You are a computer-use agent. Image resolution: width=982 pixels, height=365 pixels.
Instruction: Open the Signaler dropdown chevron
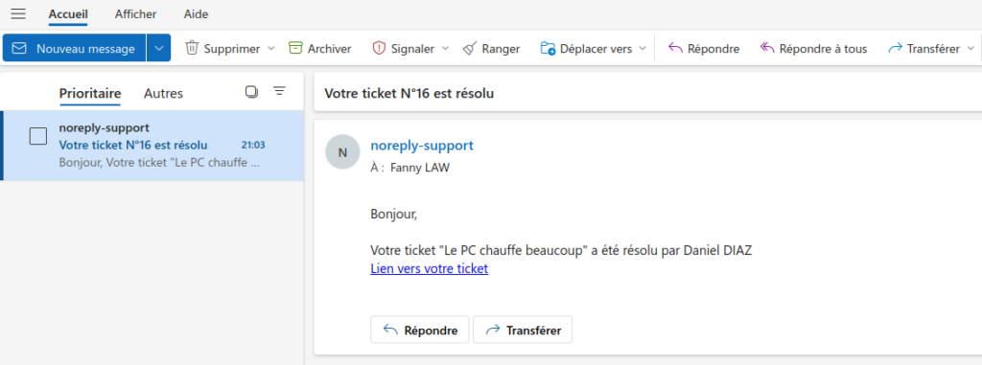445,48
